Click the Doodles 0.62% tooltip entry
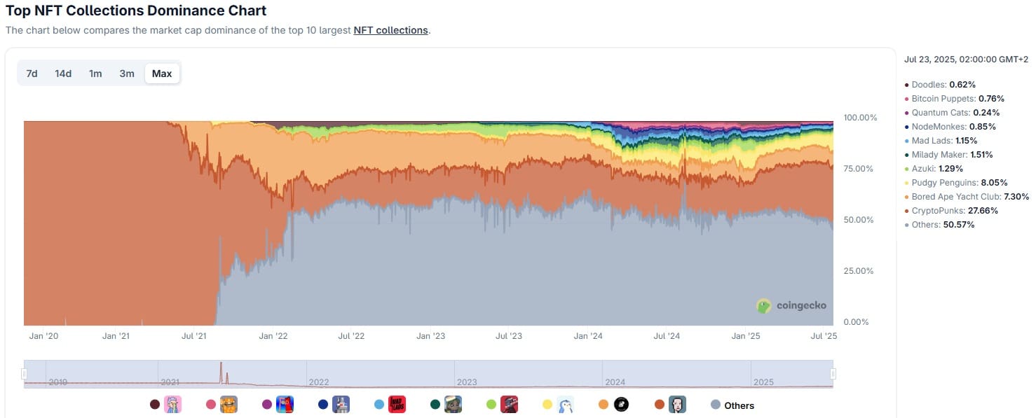This screenshot has width=1036, height=418. [941, 85]
